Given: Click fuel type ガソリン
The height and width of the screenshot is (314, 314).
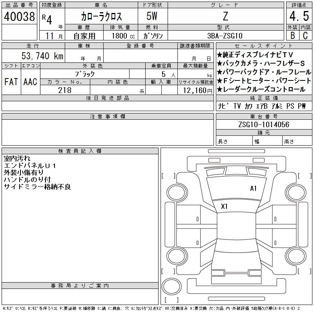Looking at the screenshot, I should (x=153, y=36).
